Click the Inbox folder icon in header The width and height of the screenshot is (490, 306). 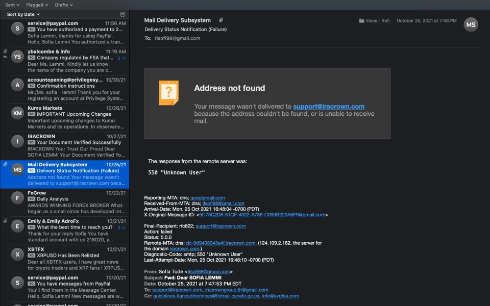[361, 21]
